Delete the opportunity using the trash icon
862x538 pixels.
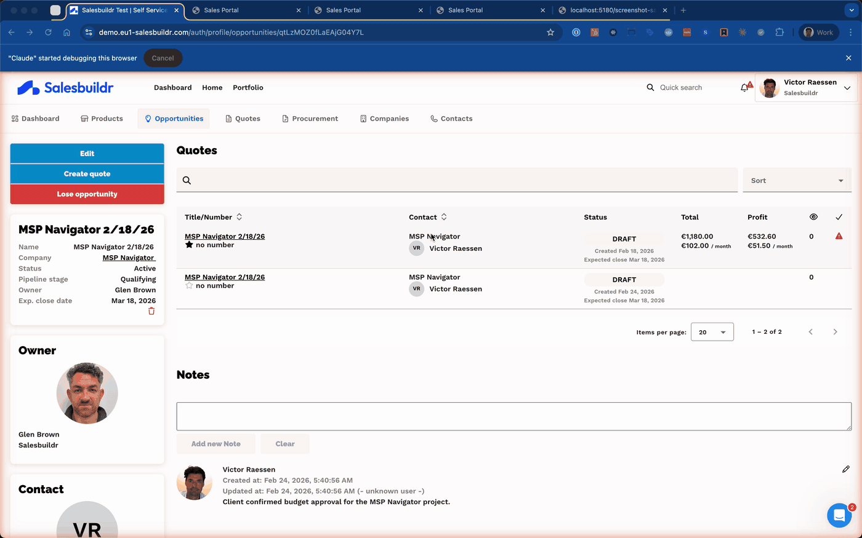click(x=151, y=311)
